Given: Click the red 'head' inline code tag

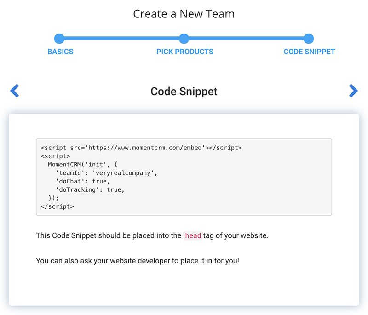Looking at the screenshot, I should pos(193,236).
